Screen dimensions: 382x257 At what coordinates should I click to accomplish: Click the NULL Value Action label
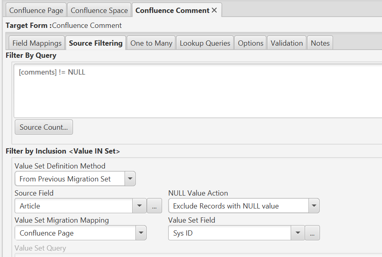pyautogui.click(x=198, y=193)
